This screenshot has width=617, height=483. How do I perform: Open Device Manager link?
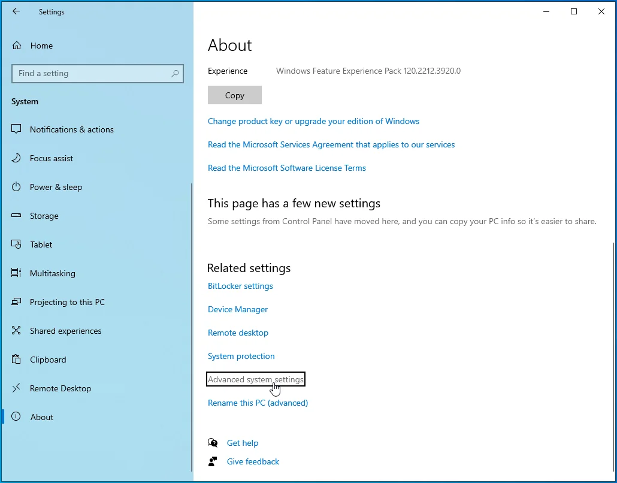pyautogui.click(x=238, y=309)
